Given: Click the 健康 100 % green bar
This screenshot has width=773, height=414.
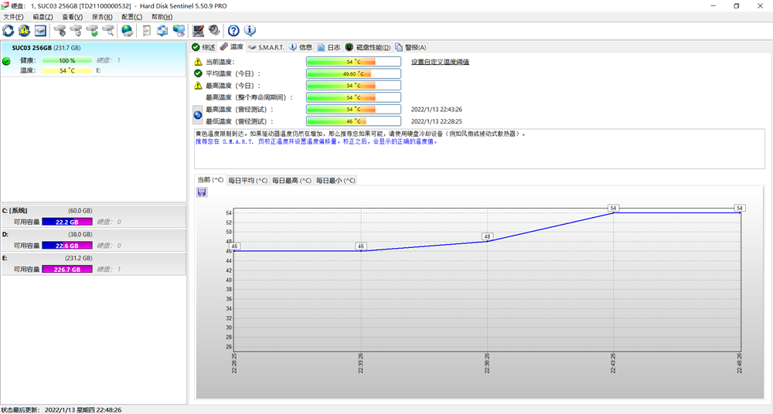Looking at the screenshot, I should pos(67,60).
